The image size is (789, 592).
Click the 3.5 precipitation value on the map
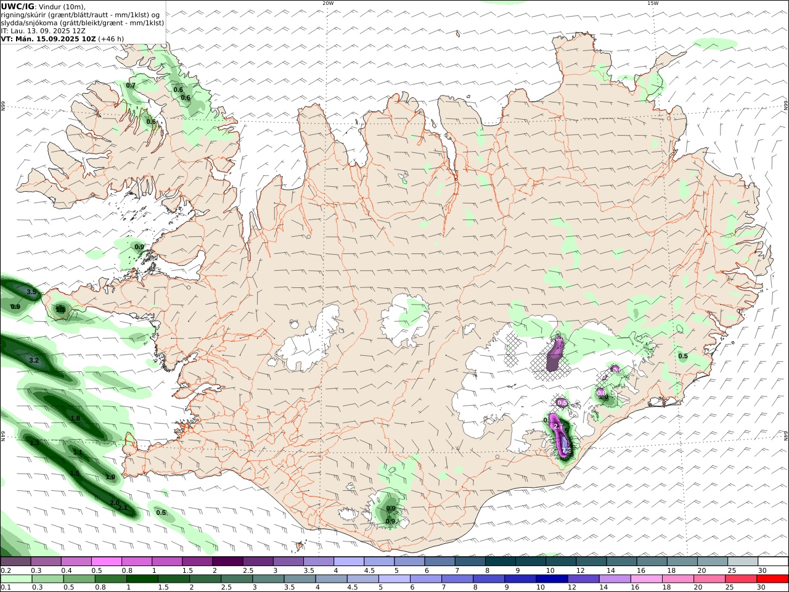[32, 292]
